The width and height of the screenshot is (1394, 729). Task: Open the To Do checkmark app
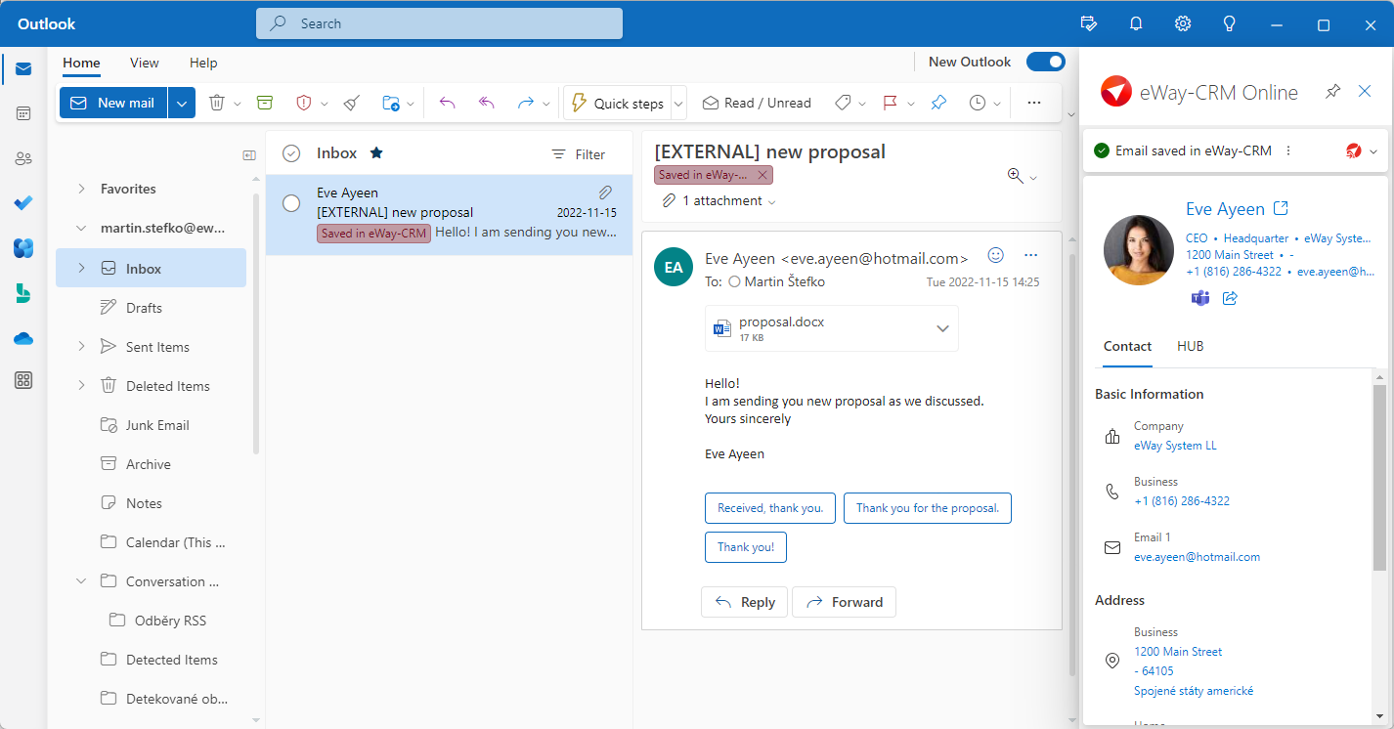[23, 203]
